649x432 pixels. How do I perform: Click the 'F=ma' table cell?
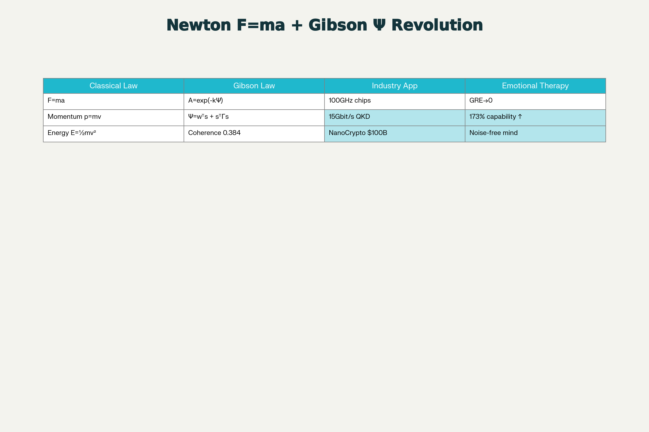113,101
